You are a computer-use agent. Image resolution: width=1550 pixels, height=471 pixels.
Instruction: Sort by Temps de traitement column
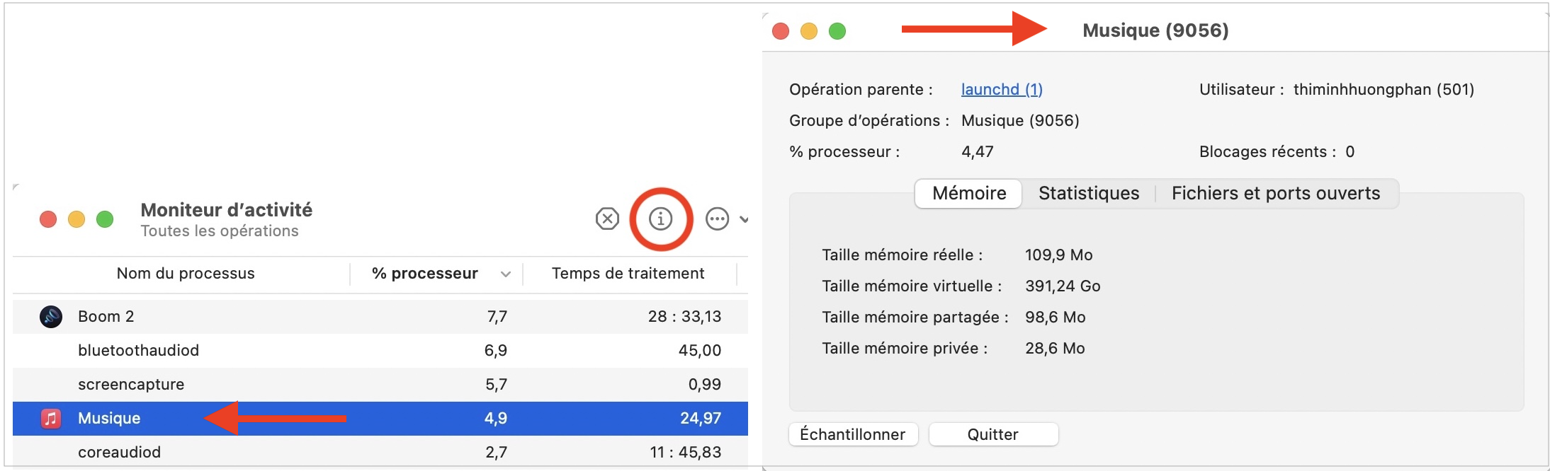[x=628, y=274]
